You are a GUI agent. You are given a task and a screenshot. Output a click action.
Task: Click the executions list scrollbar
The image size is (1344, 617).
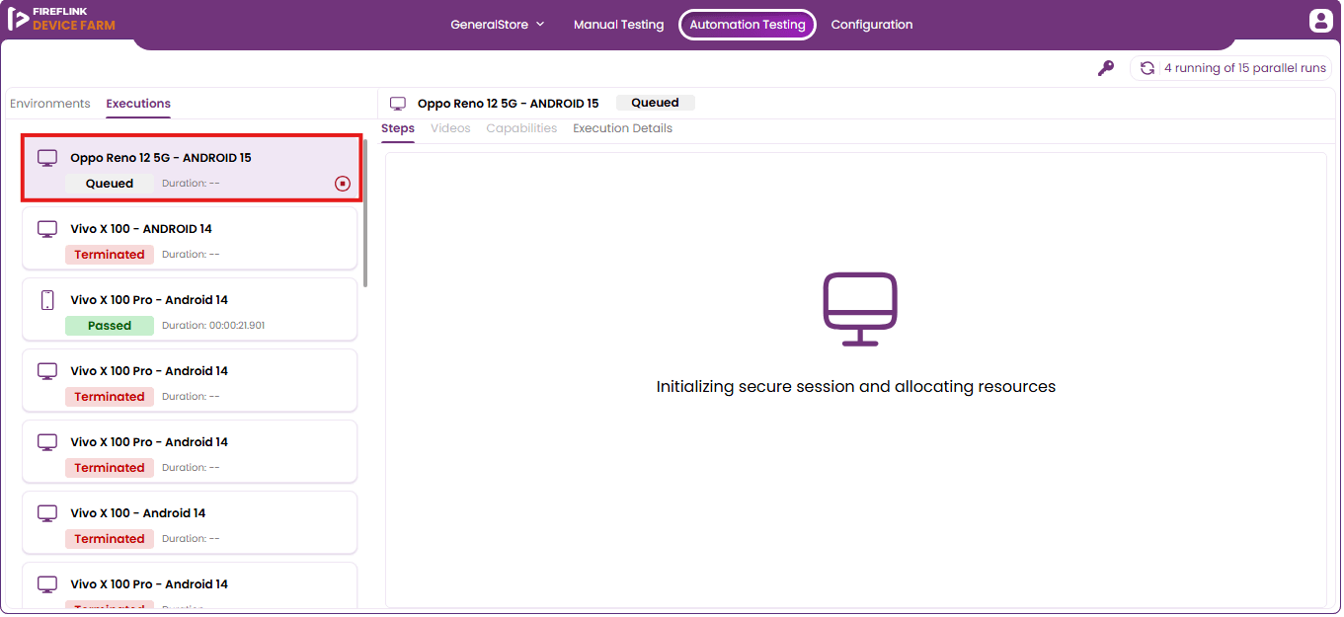coord(365,212)
